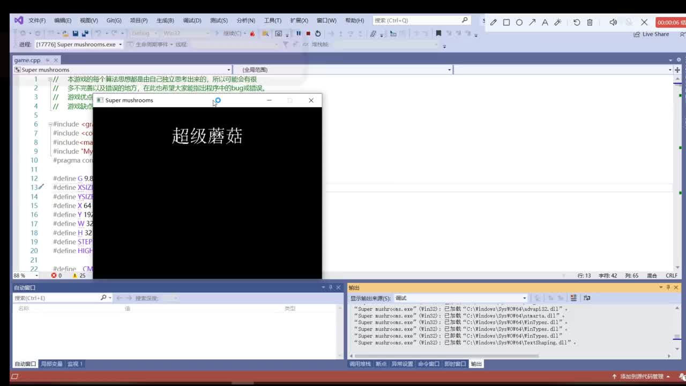This screenshot has width=686, height=386.
Task: Save the file with the floppy icon
Action: (76, 33)
